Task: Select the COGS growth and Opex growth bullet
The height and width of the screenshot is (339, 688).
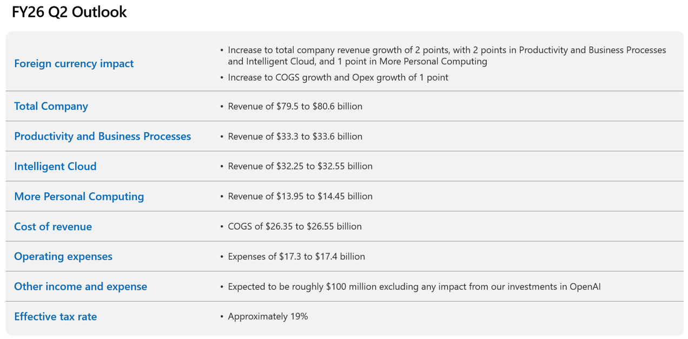Action: (338, 77)
